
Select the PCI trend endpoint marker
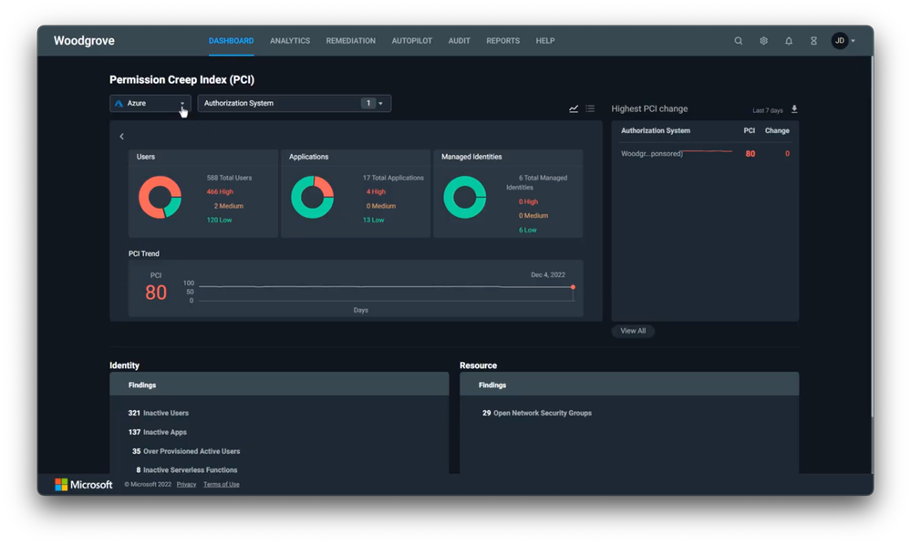click(573, 287)
